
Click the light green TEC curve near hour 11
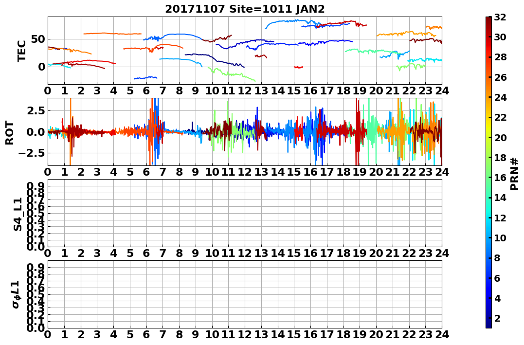pyautogui.click(x=232, y=74)
